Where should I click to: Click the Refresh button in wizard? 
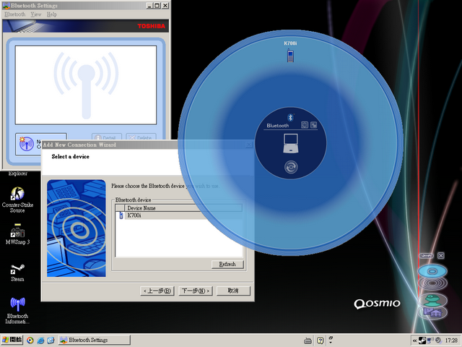tap(227, 264)
